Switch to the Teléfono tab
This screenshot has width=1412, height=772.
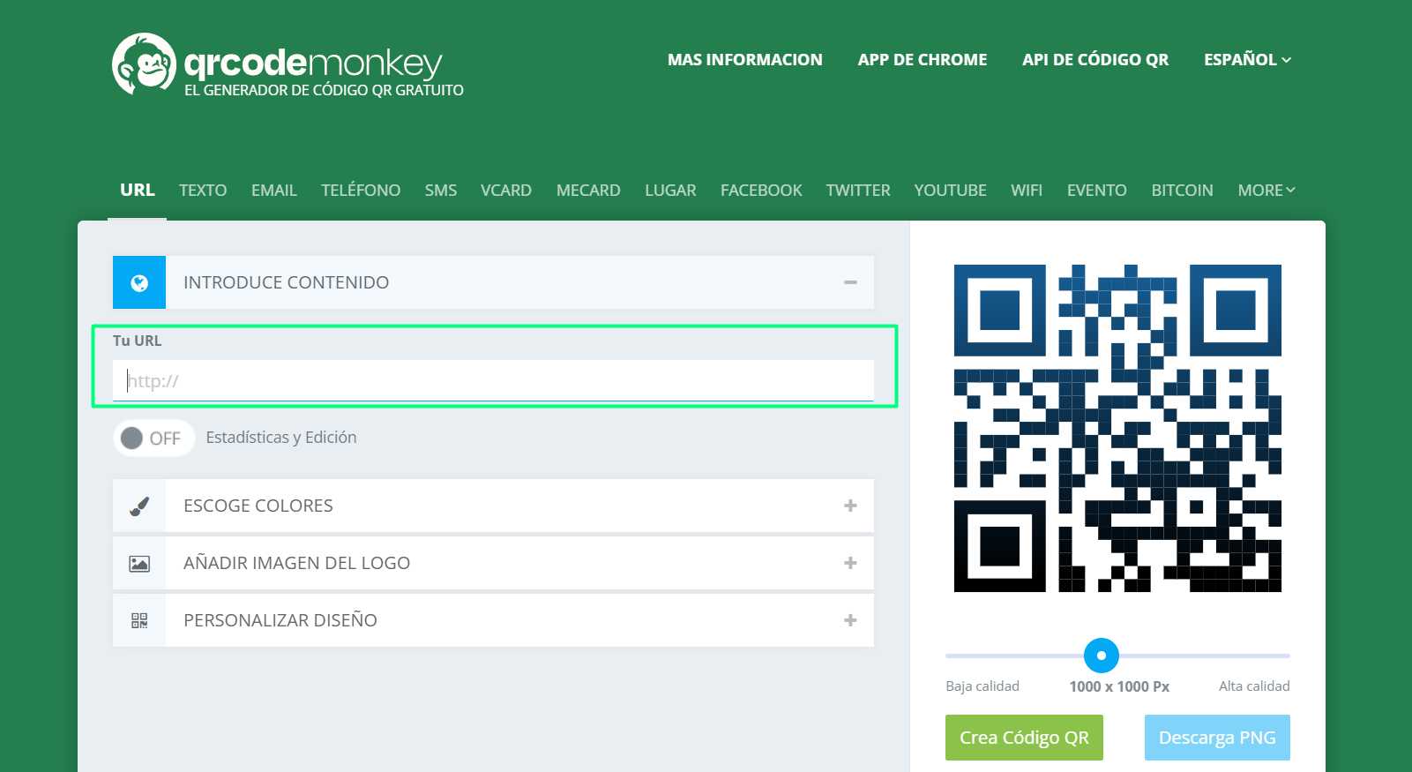click(361, 190)
